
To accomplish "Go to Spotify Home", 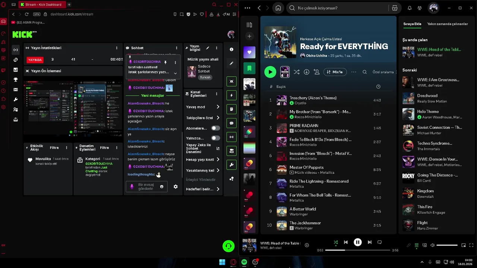I will pos(278,8).
